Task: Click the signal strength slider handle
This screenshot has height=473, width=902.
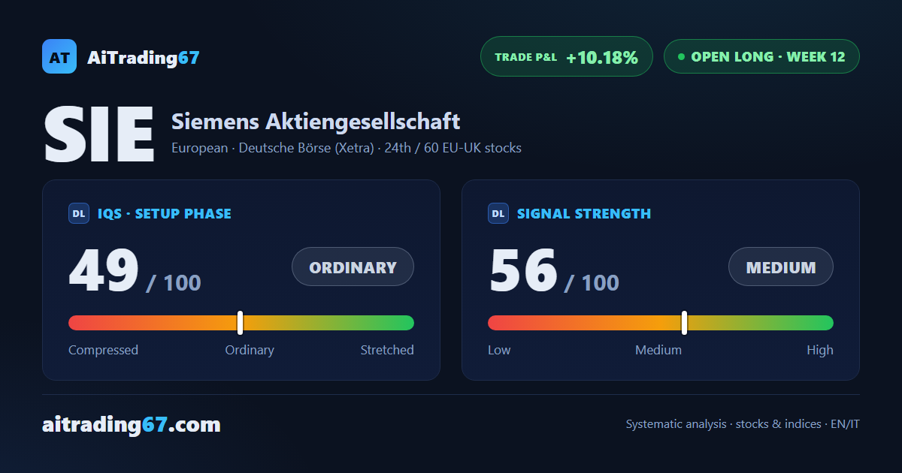Action: coord(685,323)
